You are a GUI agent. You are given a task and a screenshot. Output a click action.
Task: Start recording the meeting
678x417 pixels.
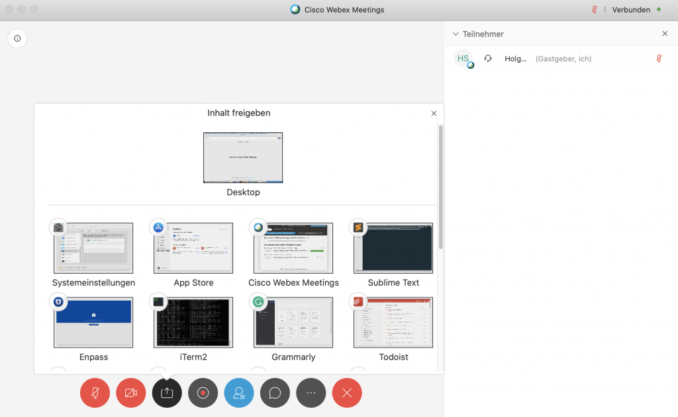tap(203, 393)
